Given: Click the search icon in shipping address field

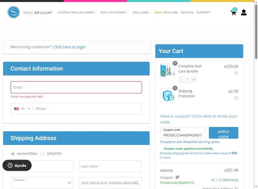Looking at the screenshot, I should click(x=137, y=183).
